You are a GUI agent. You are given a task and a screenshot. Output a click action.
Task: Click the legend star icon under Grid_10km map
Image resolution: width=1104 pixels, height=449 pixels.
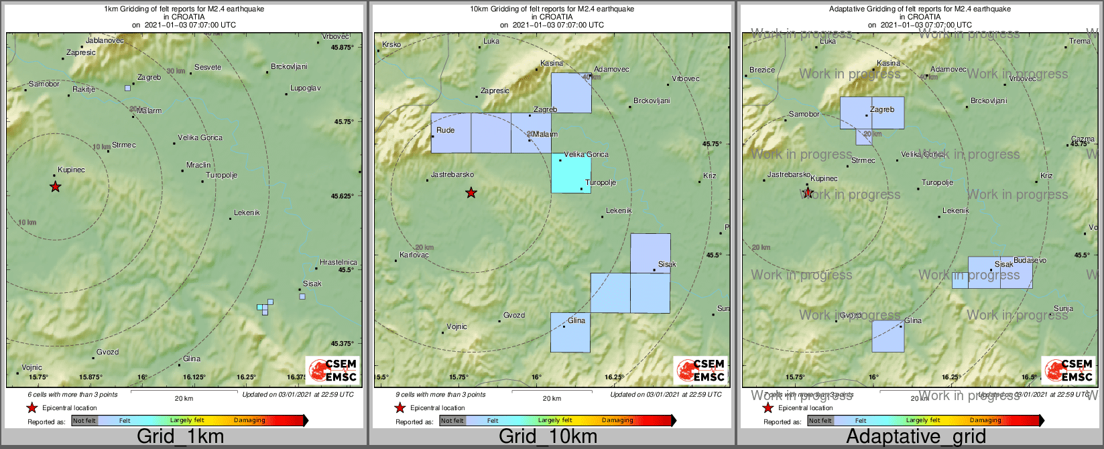(400, 407)
